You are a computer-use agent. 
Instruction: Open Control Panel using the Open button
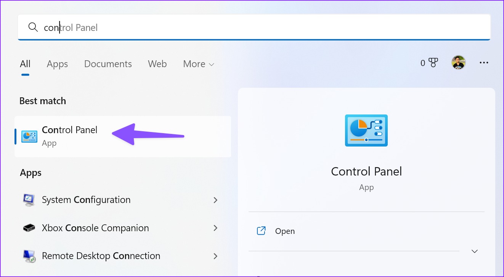pos(285,231)
